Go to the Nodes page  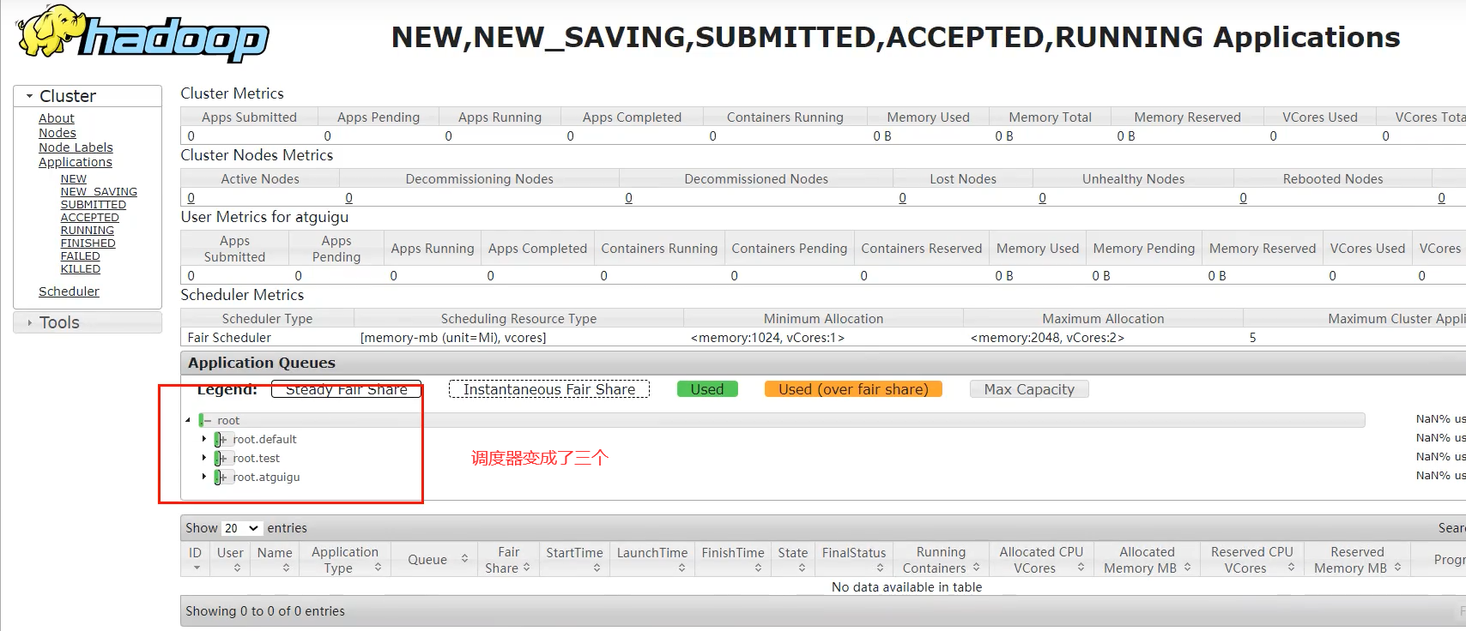pos(58,133)
